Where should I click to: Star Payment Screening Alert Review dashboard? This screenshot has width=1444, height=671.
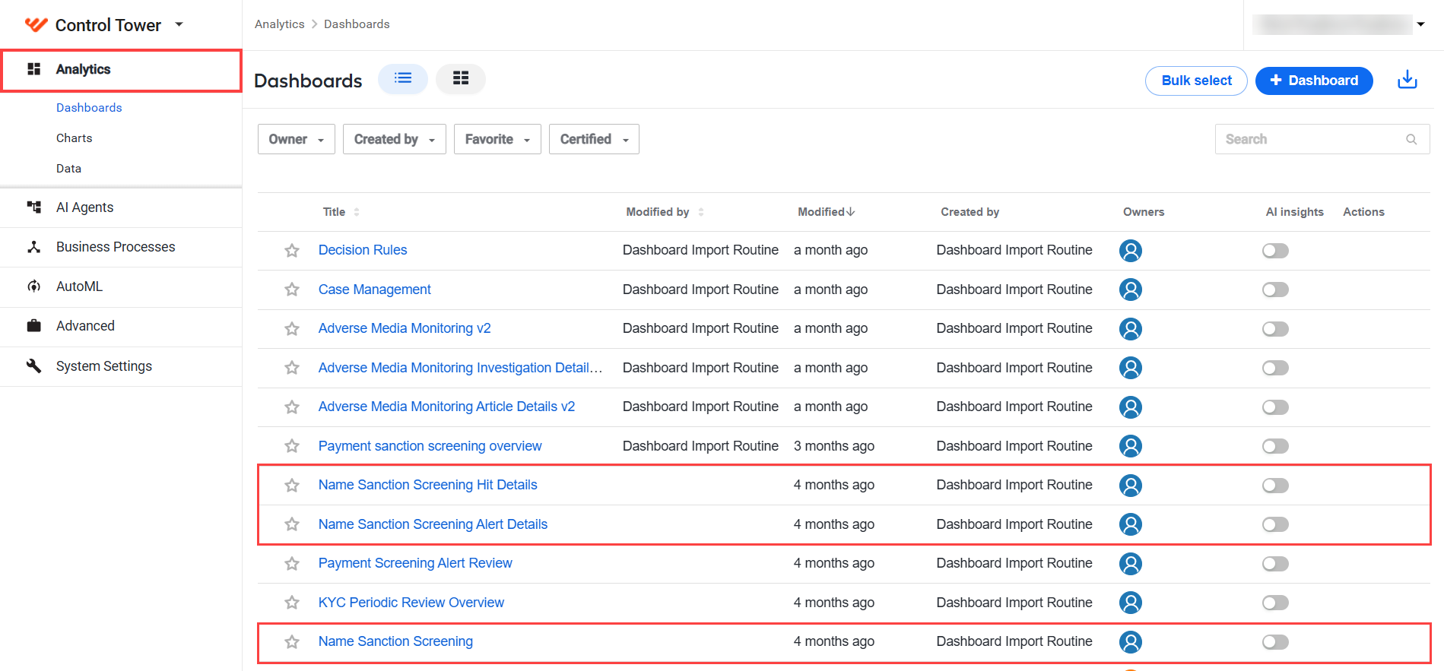pos(292,564)
